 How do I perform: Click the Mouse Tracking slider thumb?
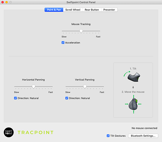tap(81, 31)
